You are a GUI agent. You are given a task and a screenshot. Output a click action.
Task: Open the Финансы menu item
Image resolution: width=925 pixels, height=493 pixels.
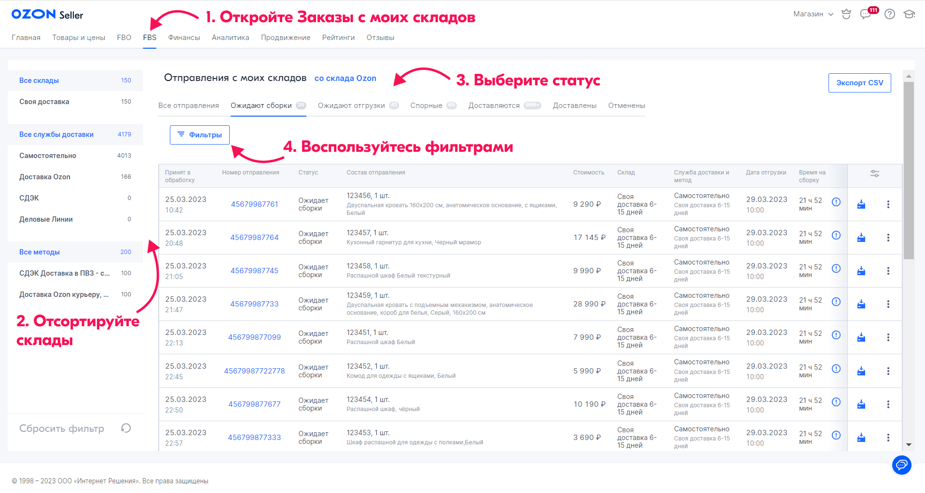184,38
